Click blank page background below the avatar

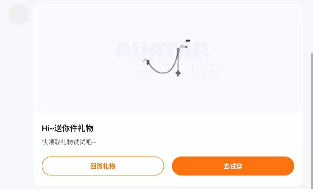coord(17,104)
